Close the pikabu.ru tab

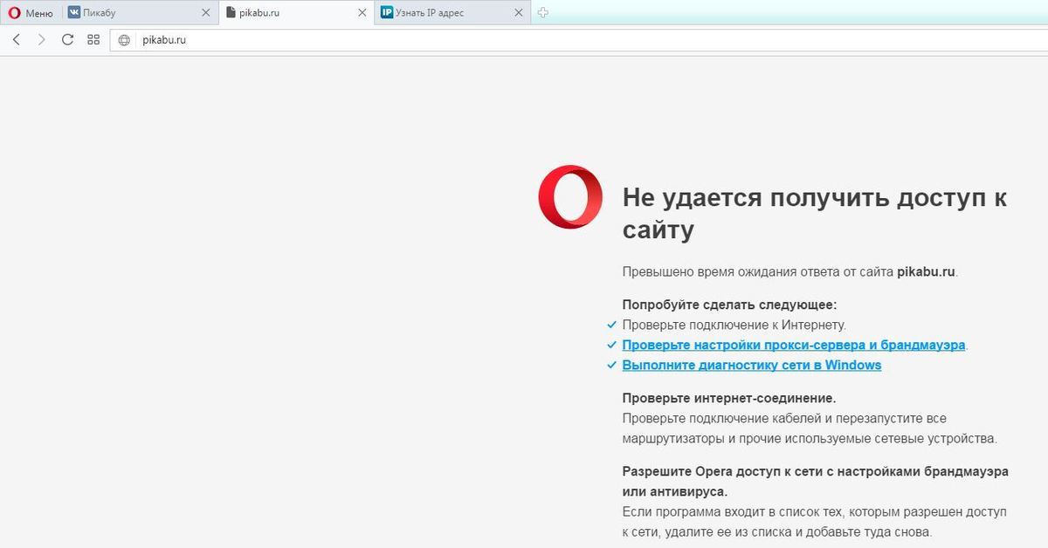pyautogui.click(x=362, y=13)
